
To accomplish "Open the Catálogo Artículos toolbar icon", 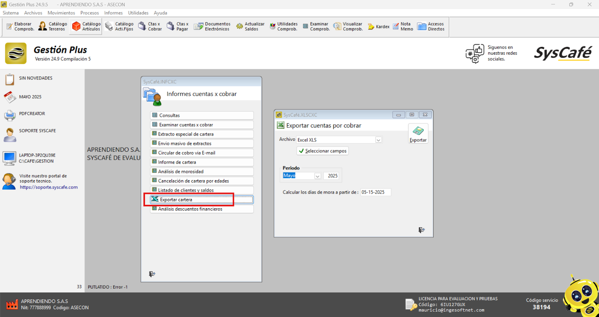I will 86,27.
